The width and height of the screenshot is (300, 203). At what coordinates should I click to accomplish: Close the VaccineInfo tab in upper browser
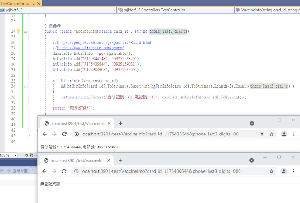coord(109,123)
